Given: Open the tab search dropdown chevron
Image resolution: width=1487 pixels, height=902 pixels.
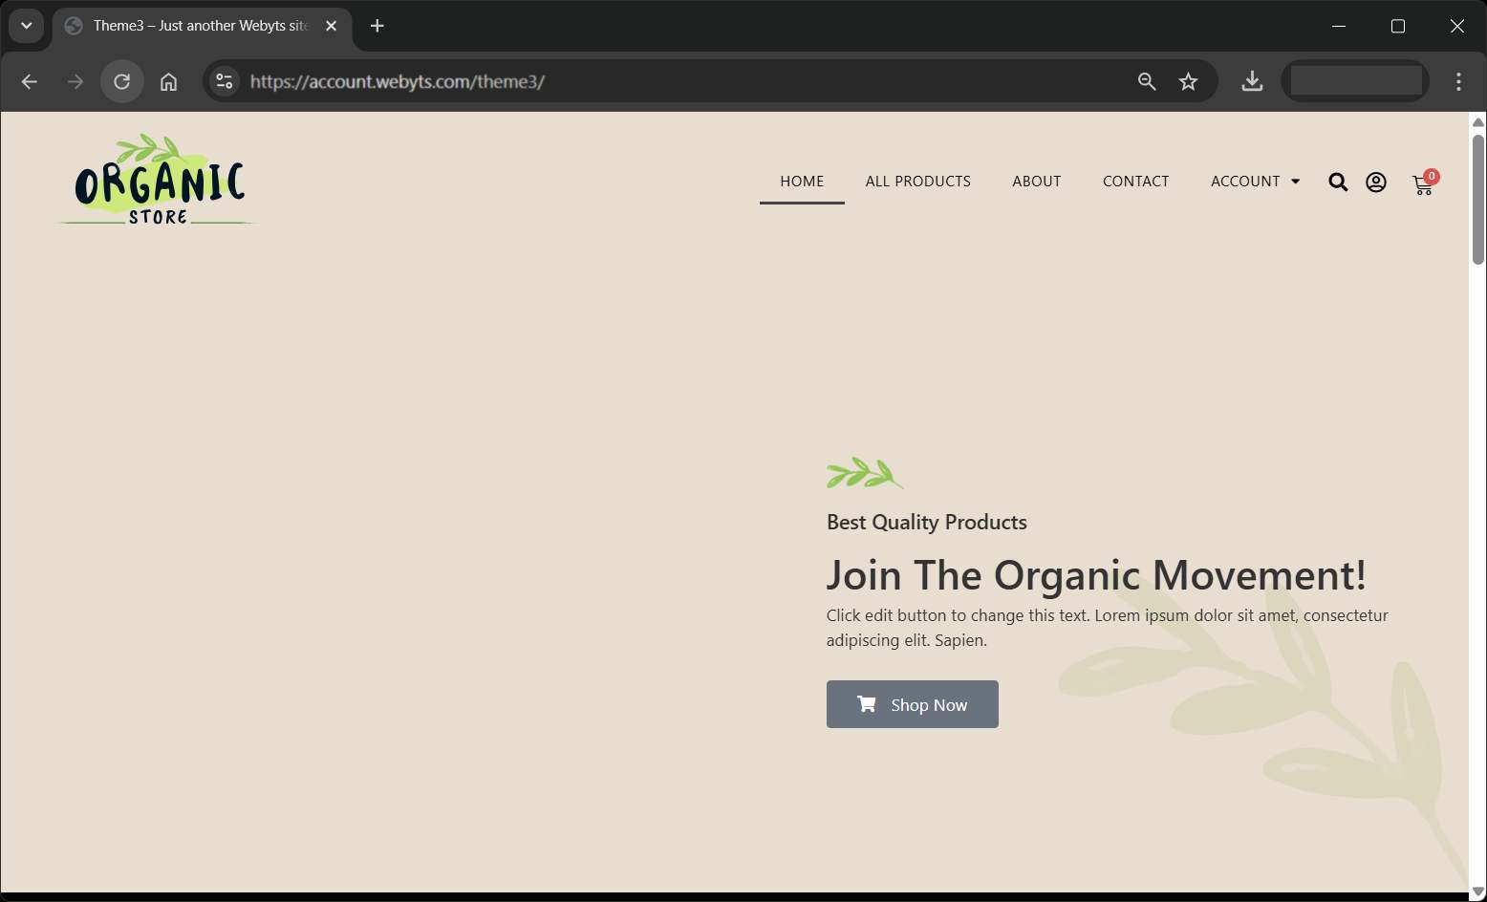Looking at the screenshot, I should click(x=27, y=26).
